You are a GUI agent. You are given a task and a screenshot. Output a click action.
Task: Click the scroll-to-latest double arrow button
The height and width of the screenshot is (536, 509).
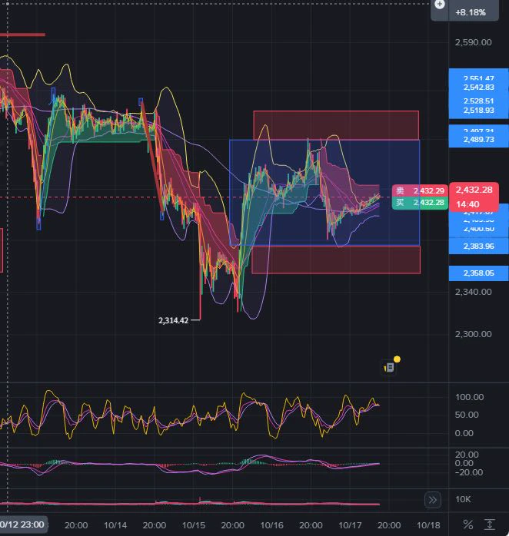coord(433,500)
